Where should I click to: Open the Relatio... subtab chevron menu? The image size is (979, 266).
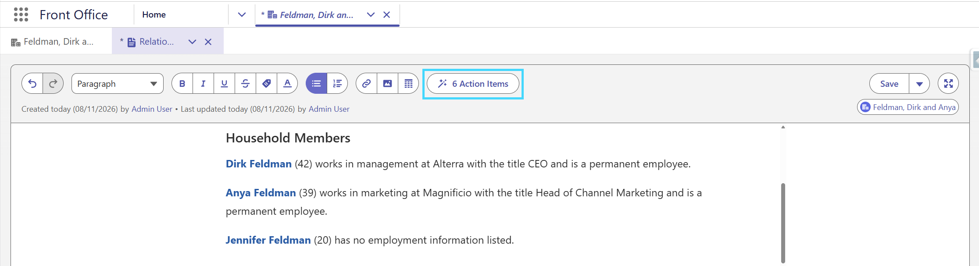(x=192, y=42)
